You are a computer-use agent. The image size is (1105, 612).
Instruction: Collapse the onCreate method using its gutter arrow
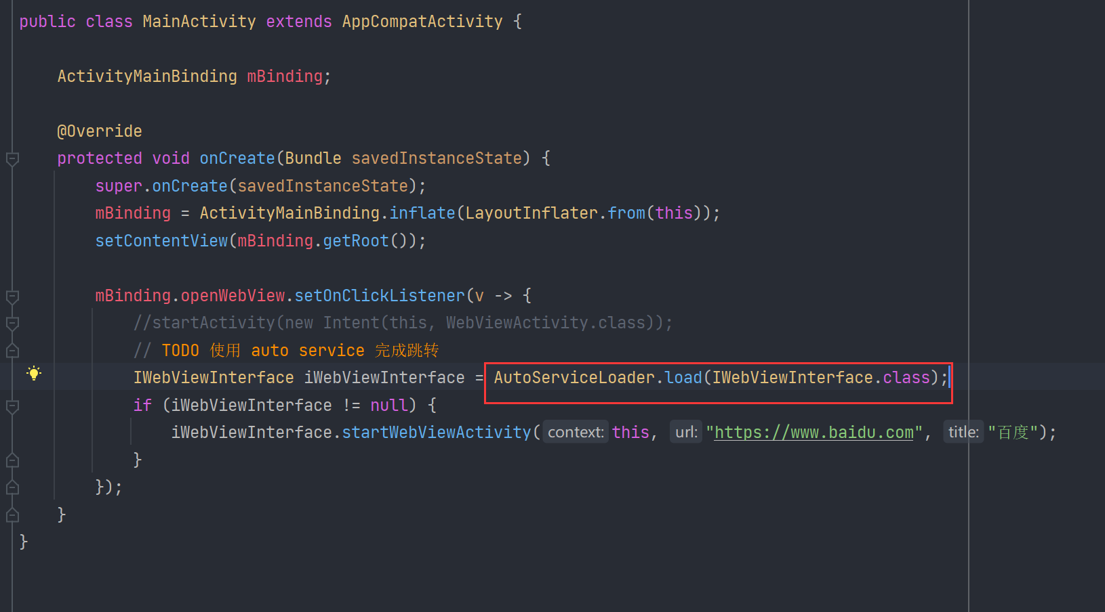click(12, 159)
